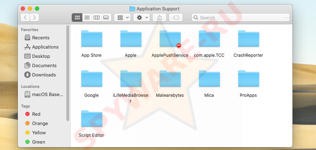The height and width of the screenshot is (150, 316).
Task: Close the Finder window with red button
Action: (23, 9)
